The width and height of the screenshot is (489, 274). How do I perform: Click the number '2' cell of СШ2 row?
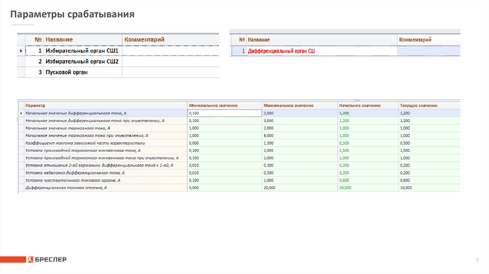click(34, 62)
